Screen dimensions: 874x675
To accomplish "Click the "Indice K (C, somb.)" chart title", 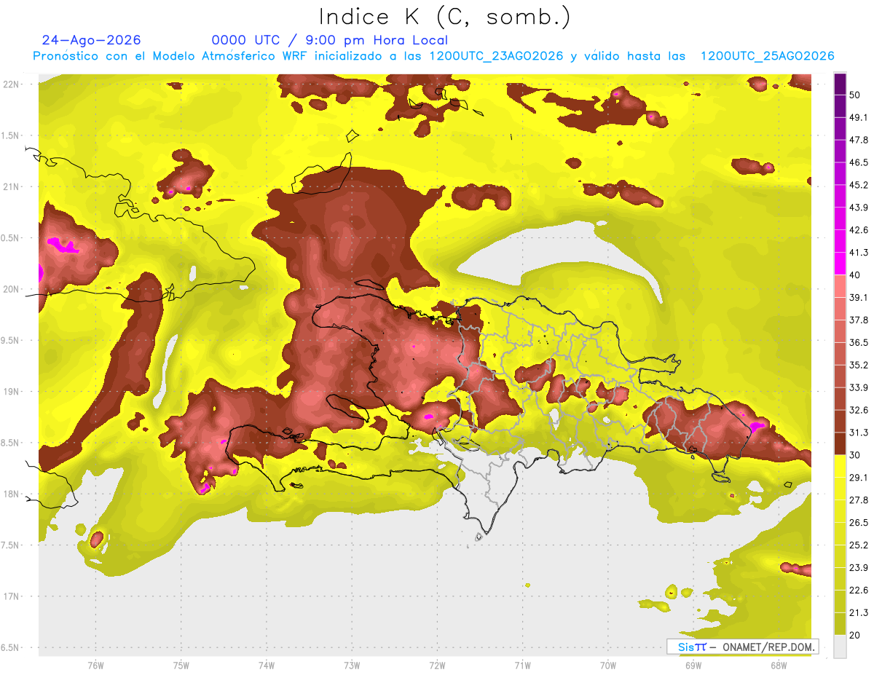I will point(444,17).
